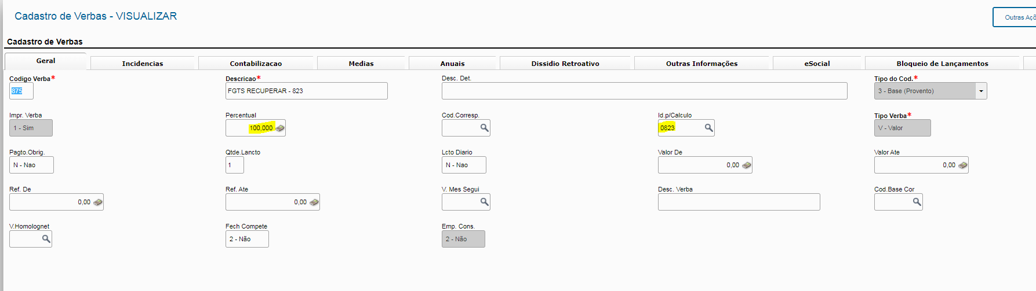This screenshot has width=1036, height=291.
Task: Open the Cod.Corresp. lookup magnifier
Action: pyautogui.click(x=484, y=128)
